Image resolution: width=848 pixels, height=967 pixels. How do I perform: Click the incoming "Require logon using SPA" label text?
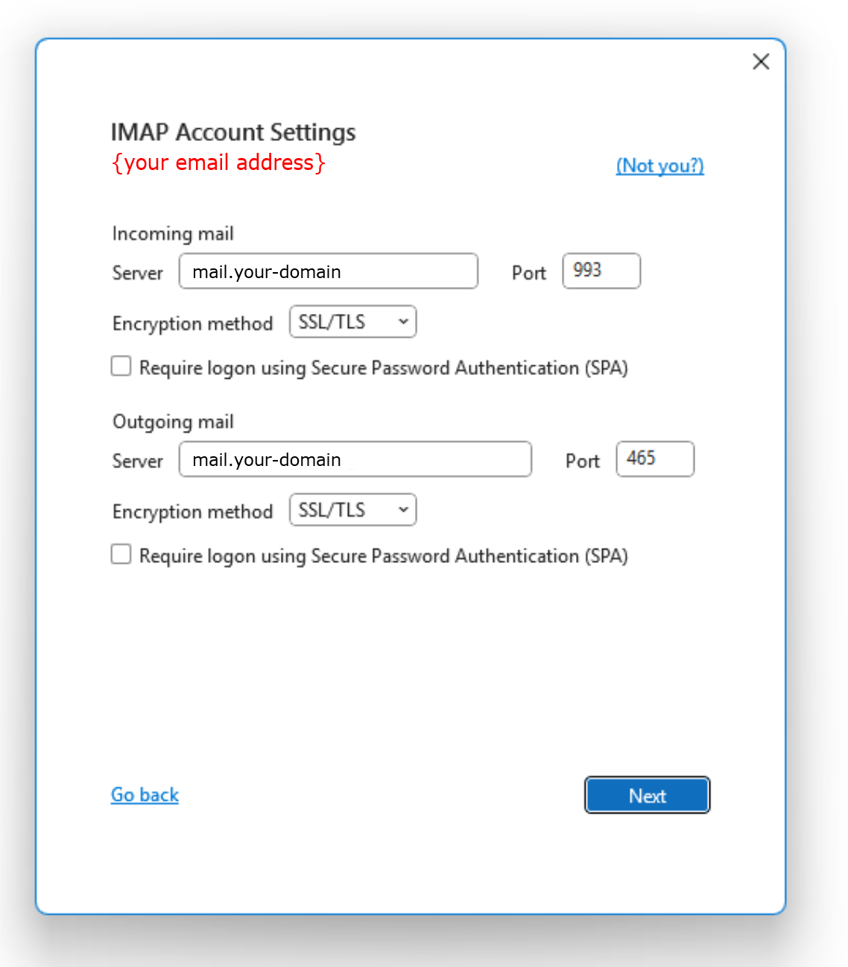tap(383, 368)
